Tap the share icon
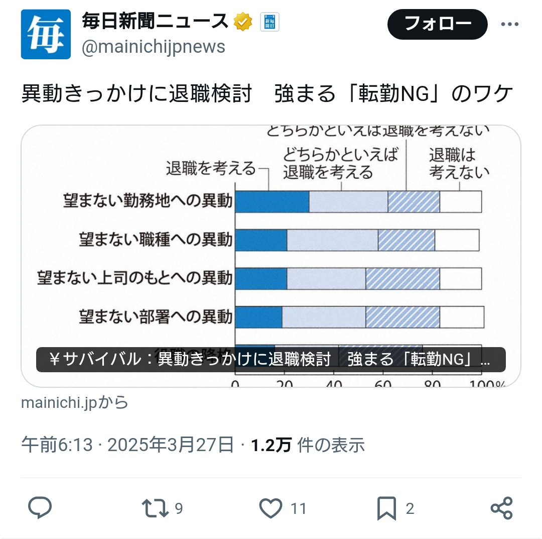 (502, 508)
